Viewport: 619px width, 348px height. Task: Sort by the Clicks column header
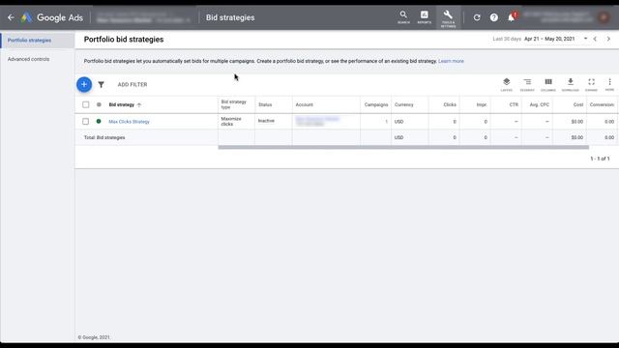coord(450,104)
